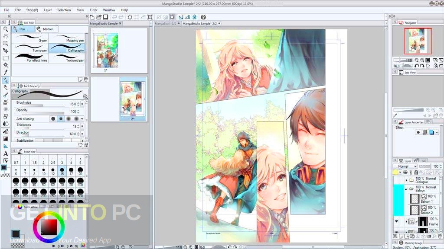The image size is (444, 249).
Task: Toggle snap to special ruler icon
Action: pyautogui.click(x=187, y=17)
